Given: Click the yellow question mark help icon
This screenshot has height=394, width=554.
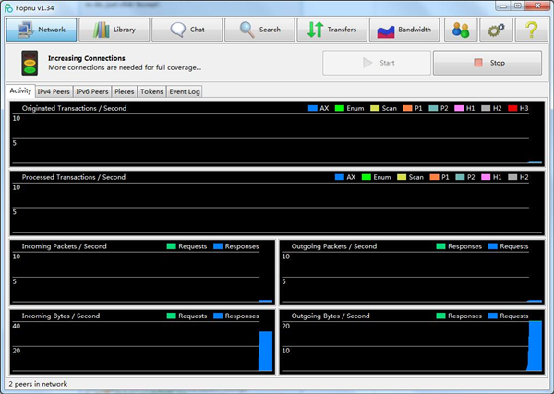Looking at the screenshot, I should (531, 30).
